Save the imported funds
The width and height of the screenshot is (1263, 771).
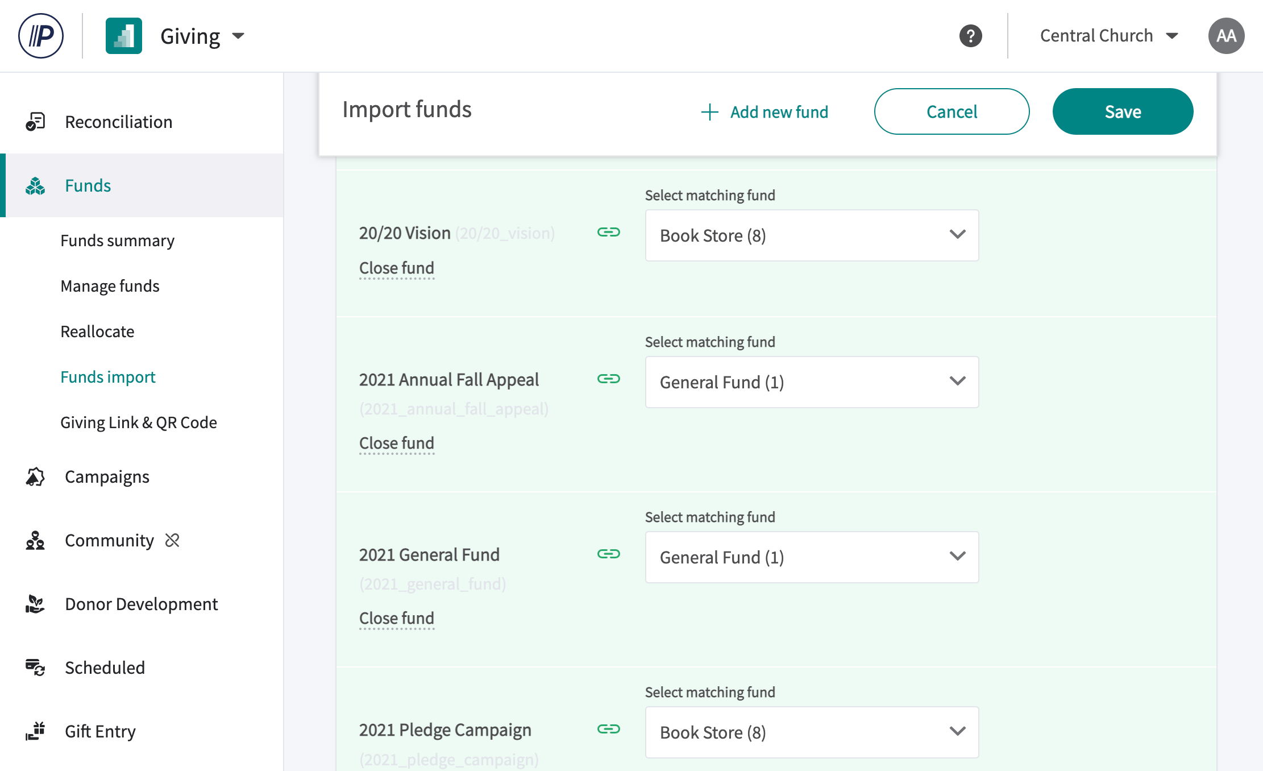click(1123, 111)
